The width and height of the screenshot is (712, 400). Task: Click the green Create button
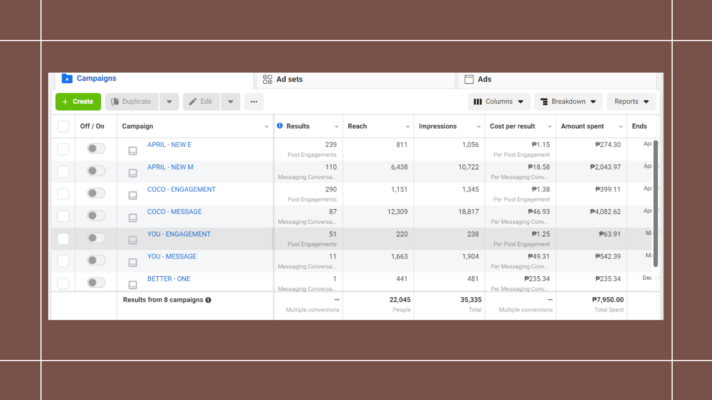coord(78,101)
